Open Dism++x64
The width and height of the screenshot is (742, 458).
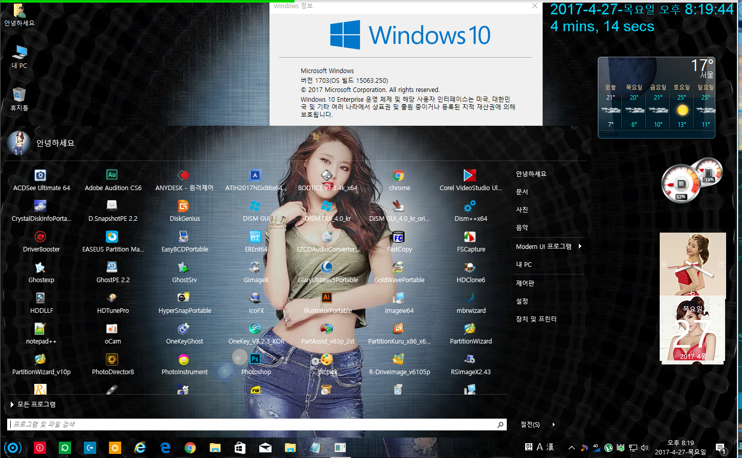point(471,212)
